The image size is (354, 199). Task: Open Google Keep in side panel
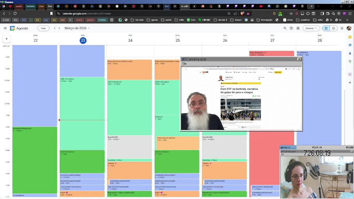pyautogui.click(x=350, y=37)
